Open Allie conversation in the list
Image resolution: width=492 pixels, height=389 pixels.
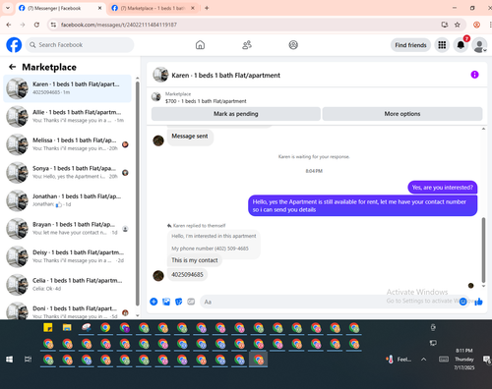point(67,116)
